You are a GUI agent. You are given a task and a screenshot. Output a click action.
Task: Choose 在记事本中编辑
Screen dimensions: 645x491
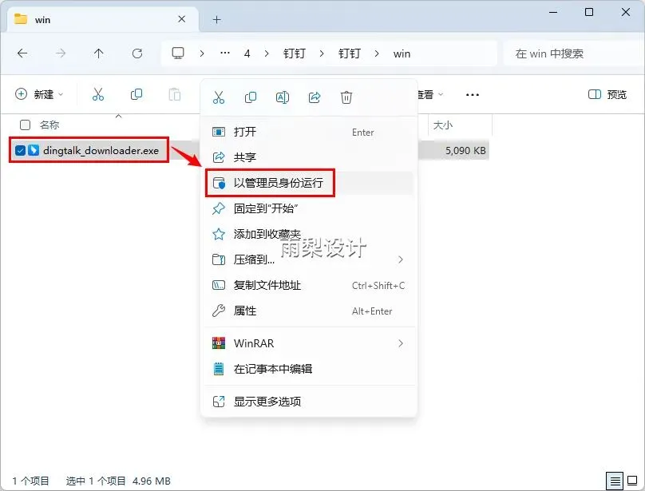coord(308,368)
